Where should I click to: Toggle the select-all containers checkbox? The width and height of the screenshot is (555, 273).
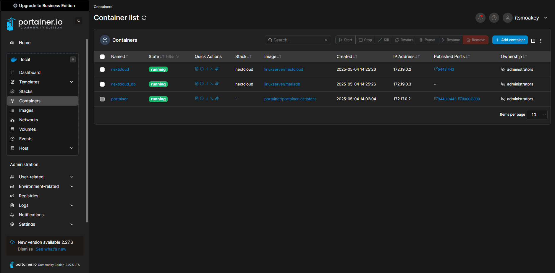102,57
